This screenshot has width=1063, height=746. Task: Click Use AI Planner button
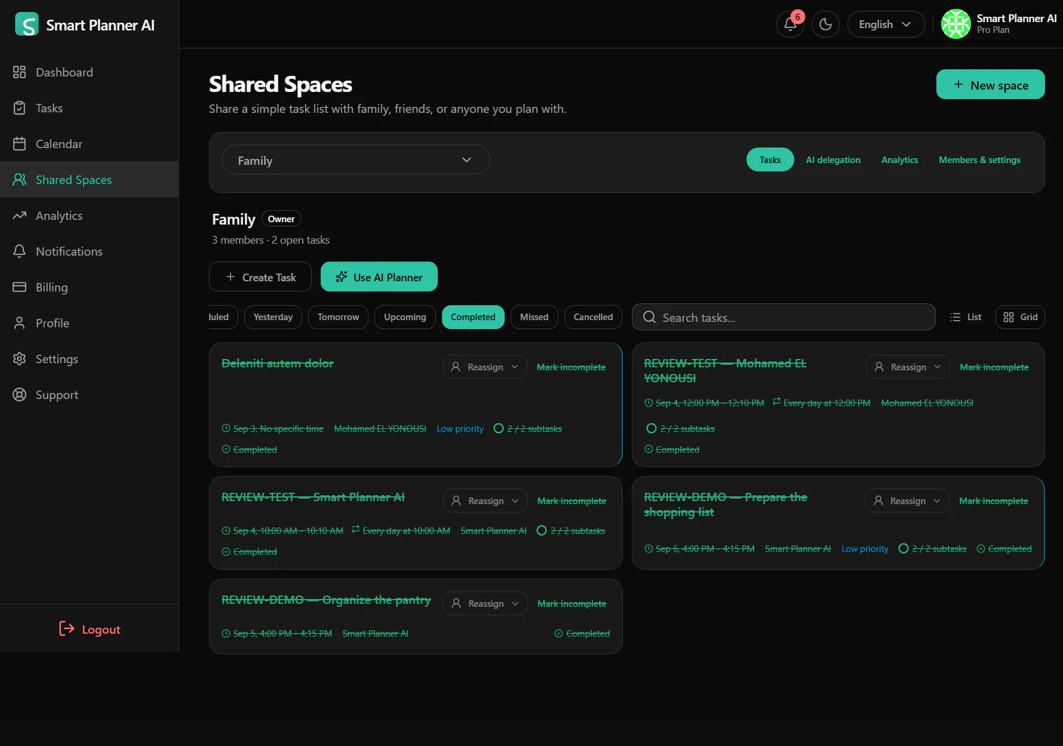click(x=379, y=277)
